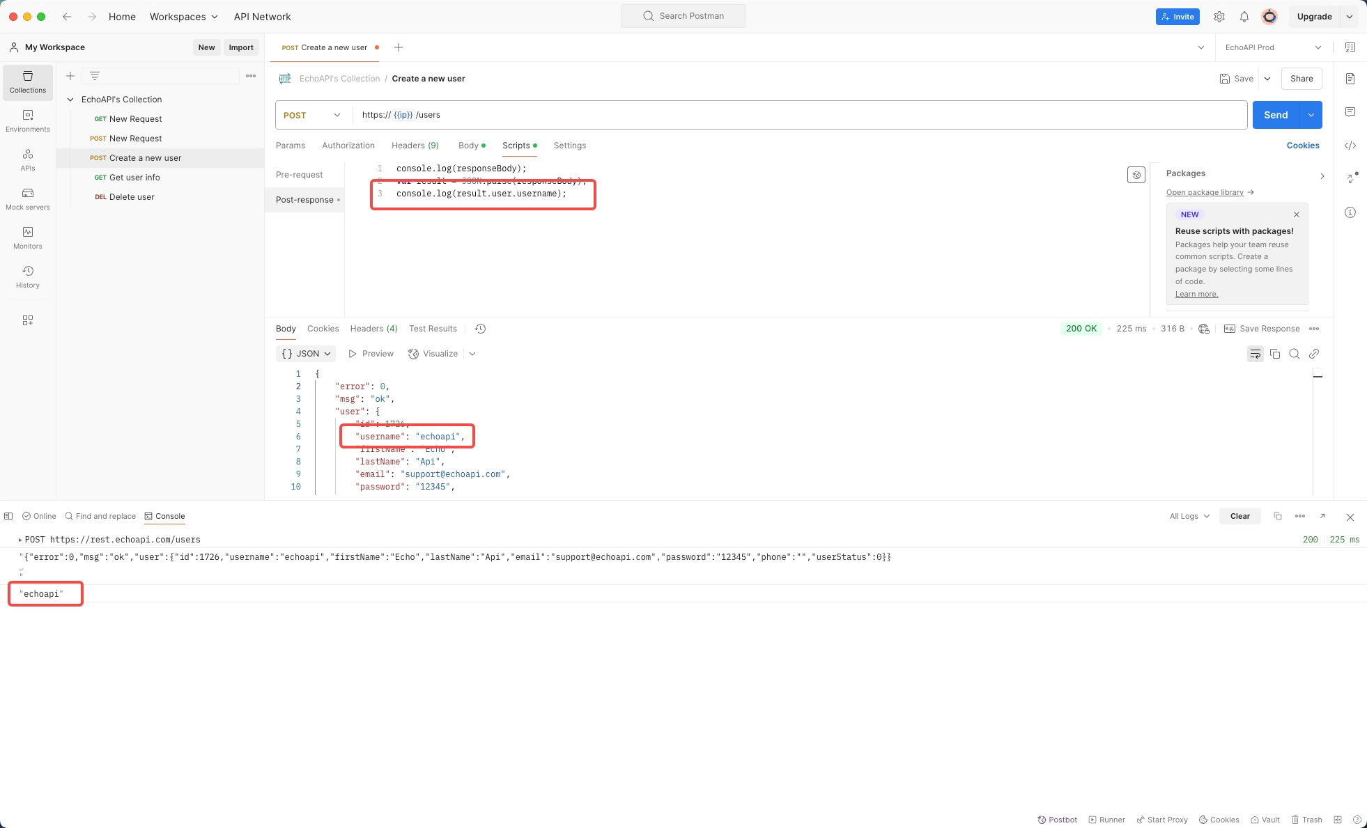The width and height of the screenshot is (1367, 828).
Task: Open the Environments sidebar panel
Action: click(x=28, y=121)
